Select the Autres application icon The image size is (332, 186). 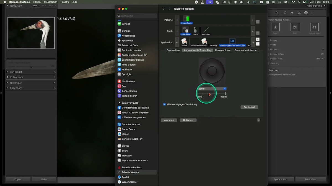(x=184, y=42)
